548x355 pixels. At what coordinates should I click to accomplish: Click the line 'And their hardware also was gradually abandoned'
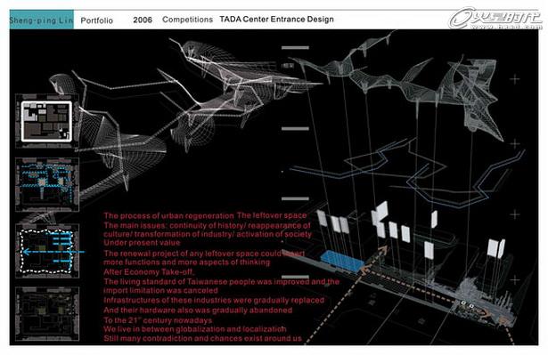(x=198, y=310)
